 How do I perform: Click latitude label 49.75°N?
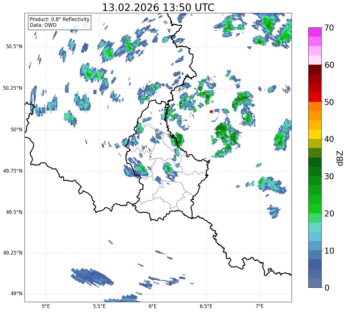(x=13, y=171)
